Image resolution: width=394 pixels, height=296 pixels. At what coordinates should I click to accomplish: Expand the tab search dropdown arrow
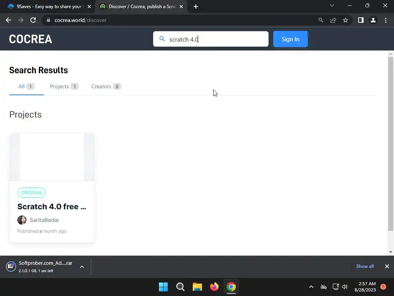332,5
